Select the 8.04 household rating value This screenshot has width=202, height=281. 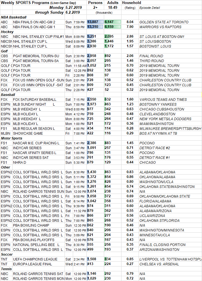[130, 22]
